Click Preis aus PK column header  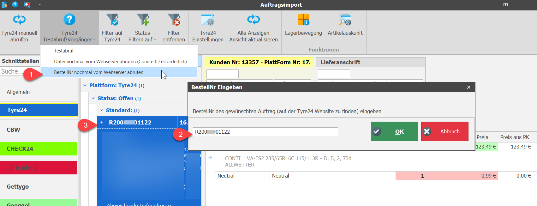tap(516, 137)
